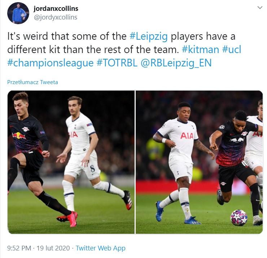
Task: Click Przetłumacz Tweeta translate link
Action: 32,82
